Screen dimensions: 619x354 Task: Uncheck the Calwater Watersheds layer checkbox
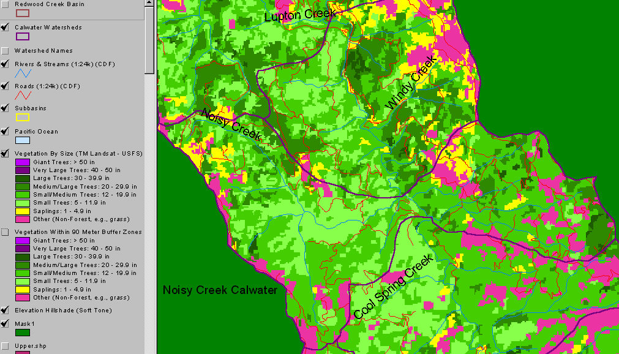5,28
